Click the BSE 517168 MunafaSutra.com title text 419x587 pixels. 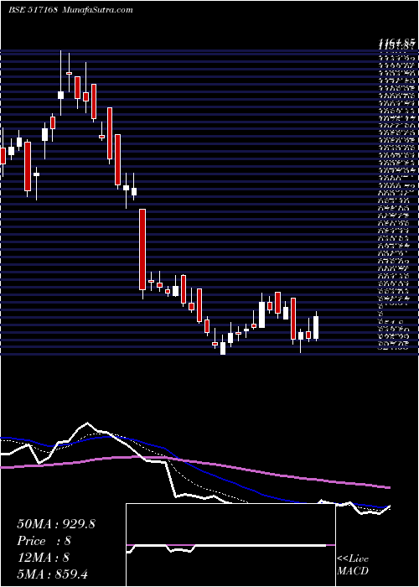pyautogui.click(x=70, y=10)
